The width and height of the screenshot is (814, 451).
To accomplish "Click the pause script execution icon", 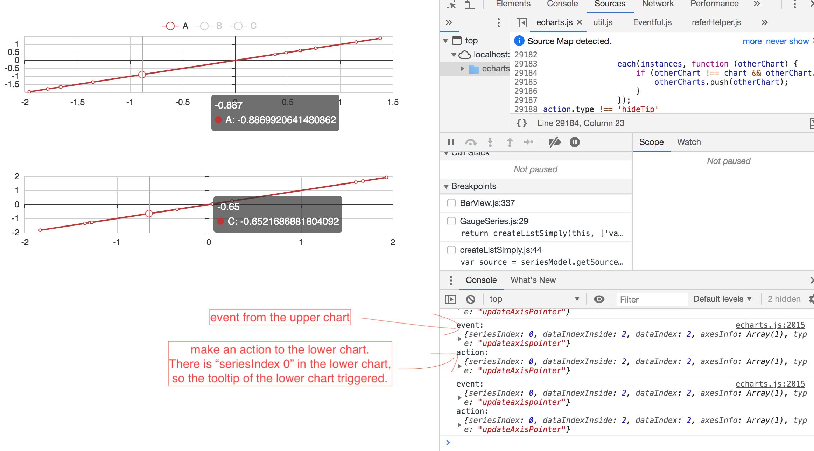I will pos(451,142).
